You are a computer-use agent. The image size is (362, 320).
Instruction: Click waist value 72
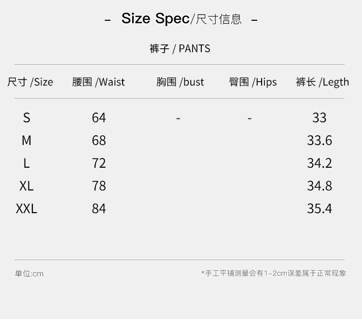[99, 163]
